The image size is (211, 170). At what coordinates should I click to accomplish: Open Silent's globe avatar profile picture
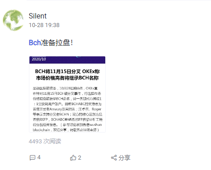[13, 20]
